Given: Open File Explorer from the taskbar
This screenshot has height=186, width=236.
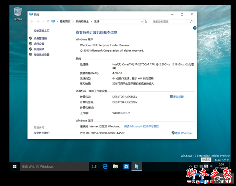Looking at the screenshot, I should tap(116, 166).
